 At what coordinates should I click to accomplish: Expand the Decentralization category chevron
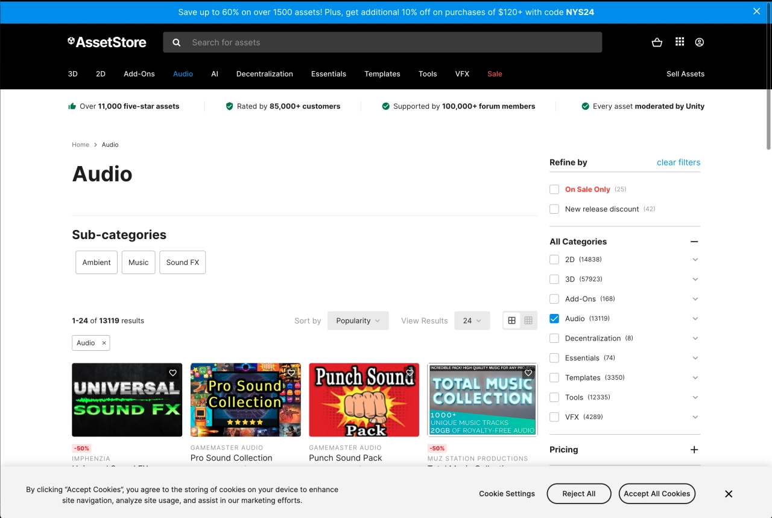click(x=695, y=338)
